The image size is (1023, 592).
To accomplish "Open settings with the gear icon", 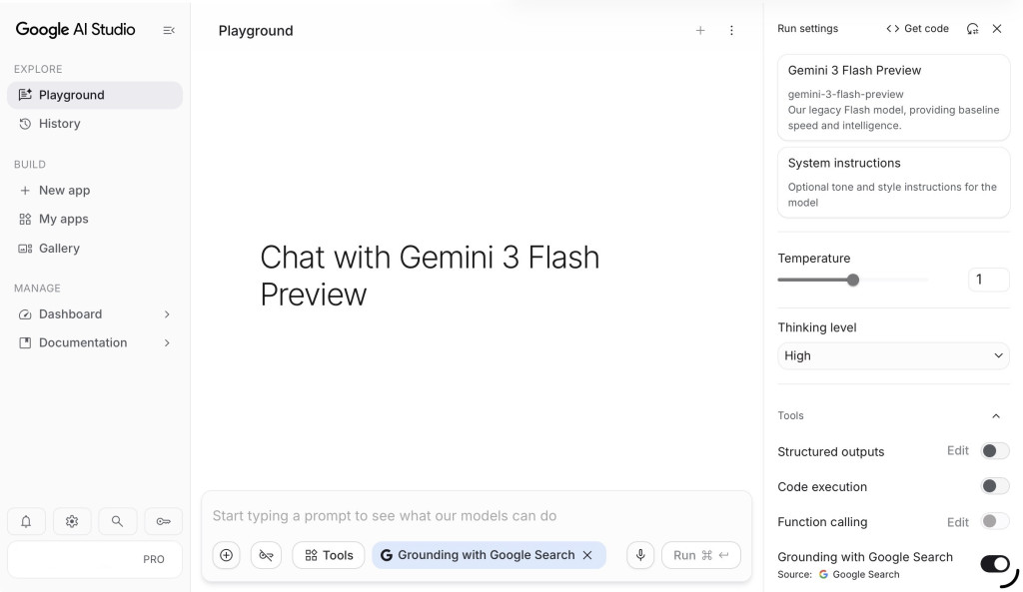I will (72, 521).
